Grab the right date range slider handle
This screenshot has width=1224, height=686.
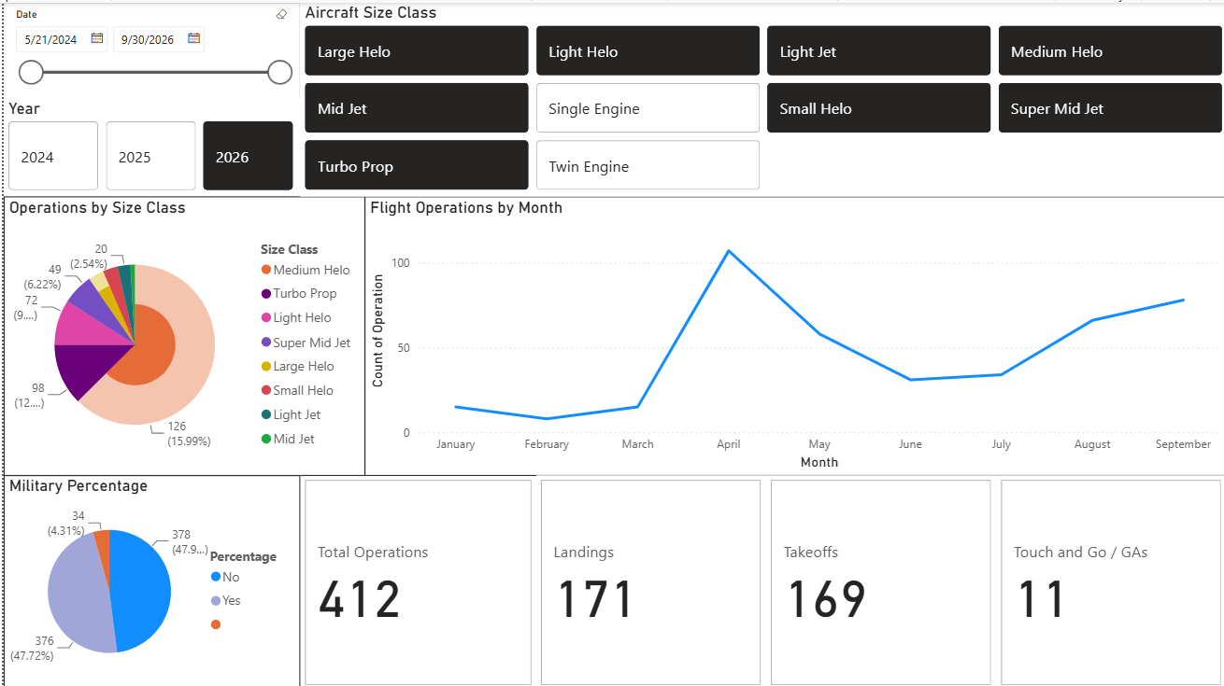coord(279,72)
